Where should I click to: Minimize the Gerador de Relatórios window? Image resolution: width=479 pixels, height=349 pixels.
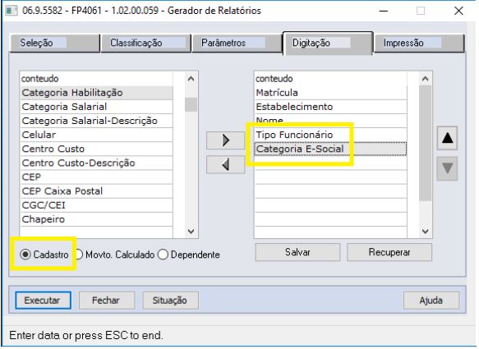tap(384, 11)
